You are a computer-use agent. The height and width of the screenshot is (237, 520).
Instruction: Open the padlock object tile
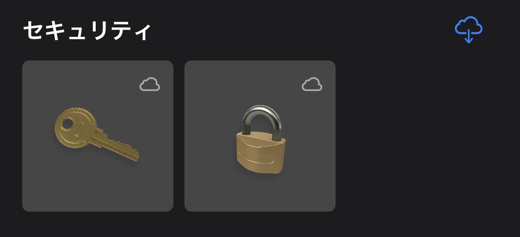point(260,136)
